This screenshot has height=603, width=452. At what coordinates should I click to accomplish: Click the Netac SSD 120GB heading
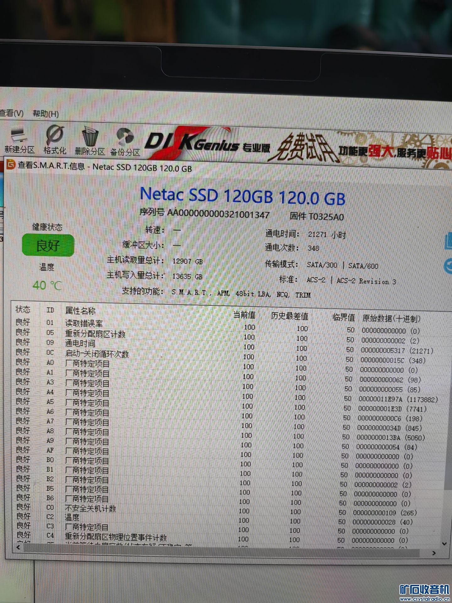(243, 196)
